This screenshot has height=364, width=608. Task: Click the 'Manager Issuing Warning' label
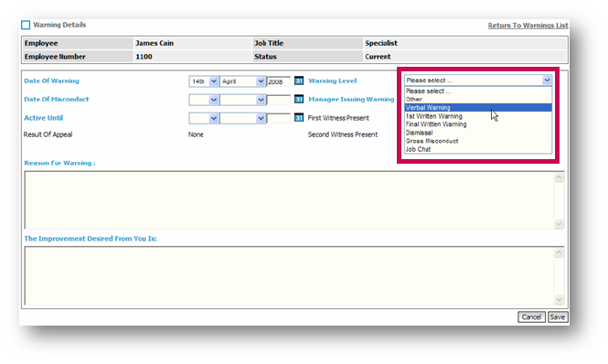(351, 100)
